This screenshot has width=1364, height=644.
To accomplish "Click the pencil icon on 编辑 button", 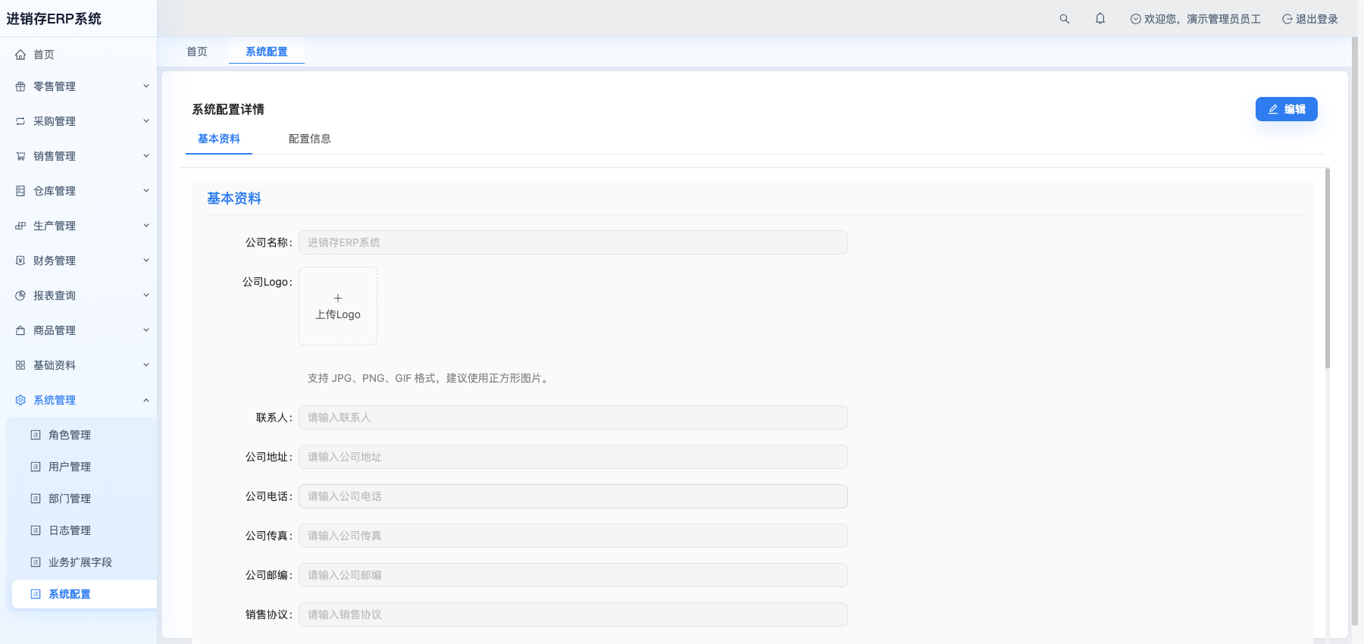I will 1273,109.
